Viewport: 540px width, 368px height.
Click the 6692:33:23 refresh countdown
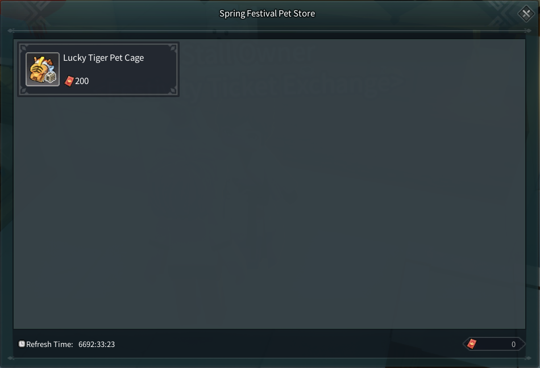[97, 344]
